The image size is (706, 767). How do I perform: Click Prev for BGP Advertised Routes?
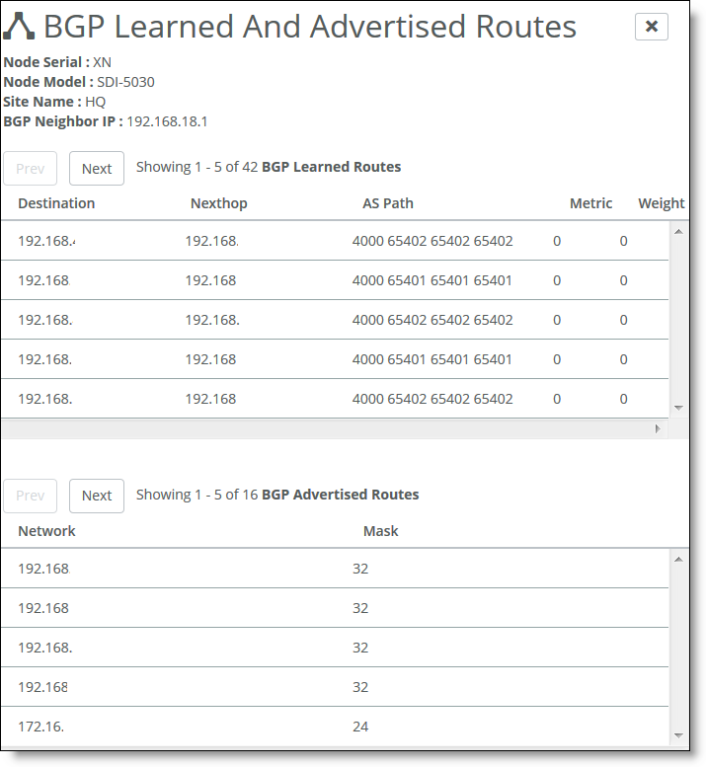[30, 496]
